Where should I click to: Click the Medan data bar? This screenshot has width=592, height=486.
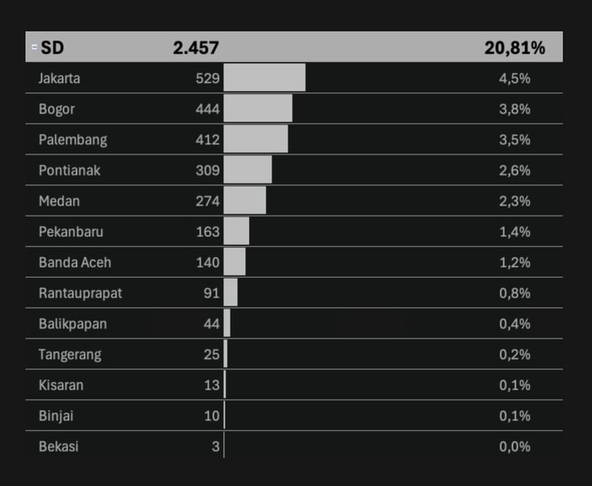244,201
